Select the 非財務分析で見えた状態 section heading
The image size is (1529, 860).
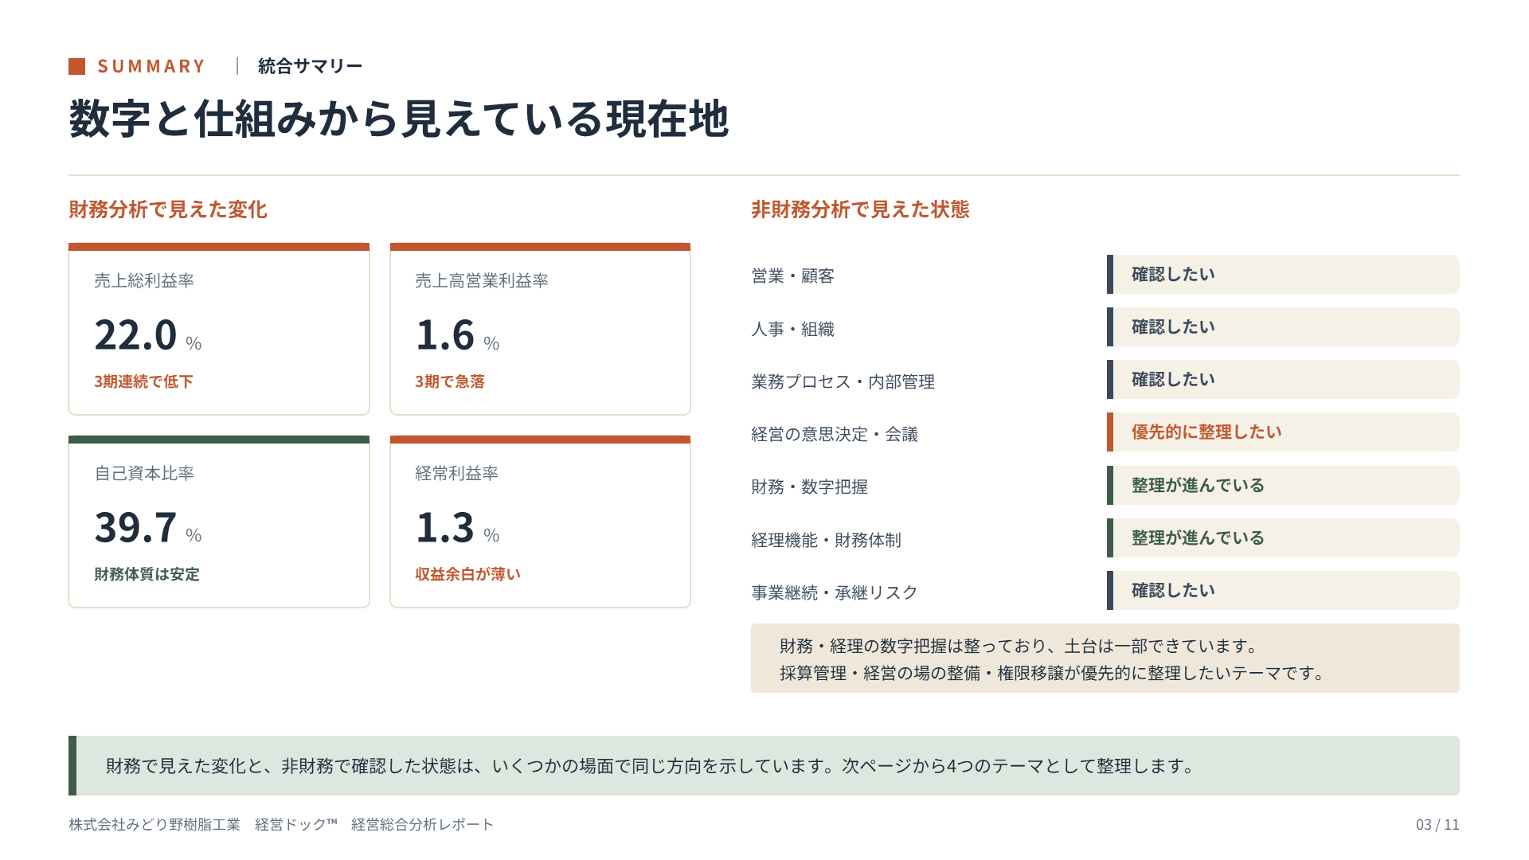860,209
